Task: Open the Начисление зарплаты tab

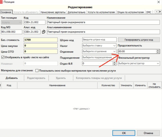Action: (53, 12)
